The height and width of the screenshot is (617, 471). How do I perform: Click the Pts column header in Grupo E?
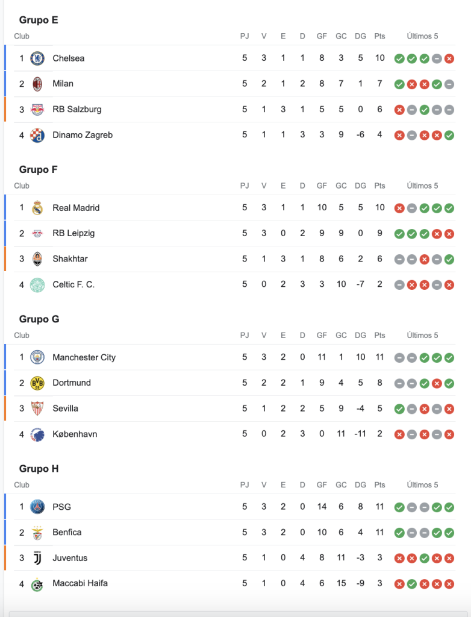click(x=379, y=36)
